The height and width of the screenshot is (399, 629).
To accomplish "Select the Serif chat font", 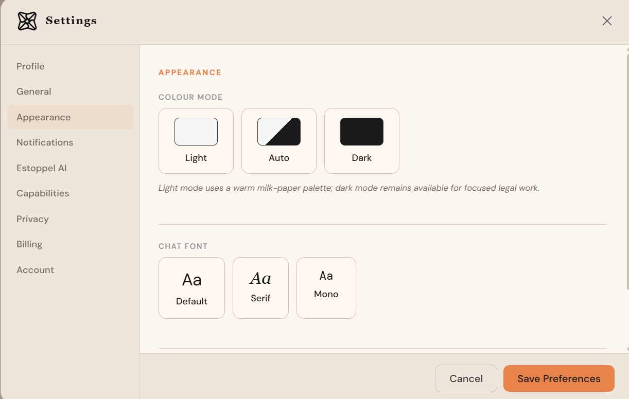I will pos(260,288).
